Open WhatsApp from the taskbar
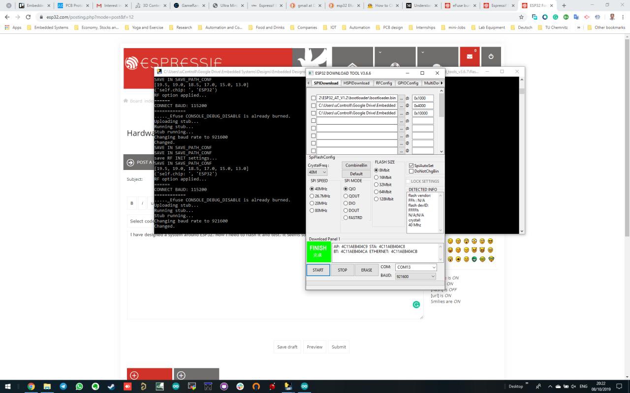630x393 pixels. coord(79,387)
